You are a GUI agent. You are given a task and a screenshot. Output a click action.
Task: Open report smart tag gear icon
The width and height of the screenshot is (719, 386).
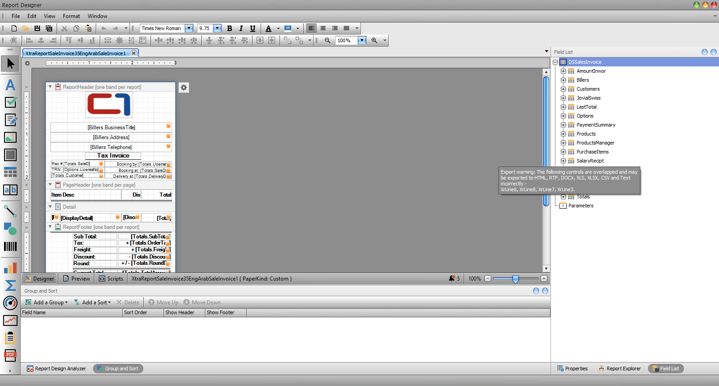(x=184, y=88)
